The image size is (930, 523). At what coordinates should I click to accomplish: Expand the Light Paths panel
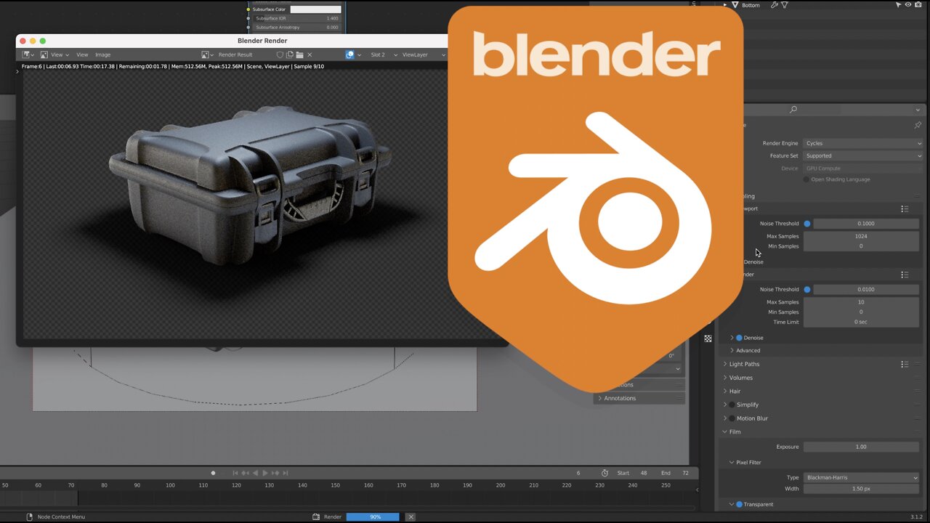point(725,364)
